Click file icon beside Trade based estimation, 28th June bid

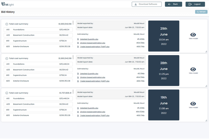[x=78, y=81]
